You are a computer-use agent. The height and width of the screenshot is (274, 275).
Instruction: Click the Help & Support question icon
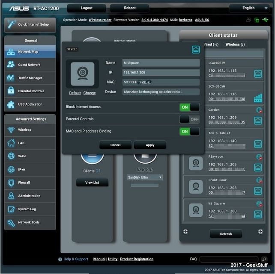coord(60,259)
